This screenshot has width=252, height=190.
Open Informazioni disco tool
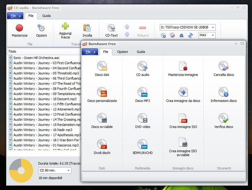tap(223, 94)
